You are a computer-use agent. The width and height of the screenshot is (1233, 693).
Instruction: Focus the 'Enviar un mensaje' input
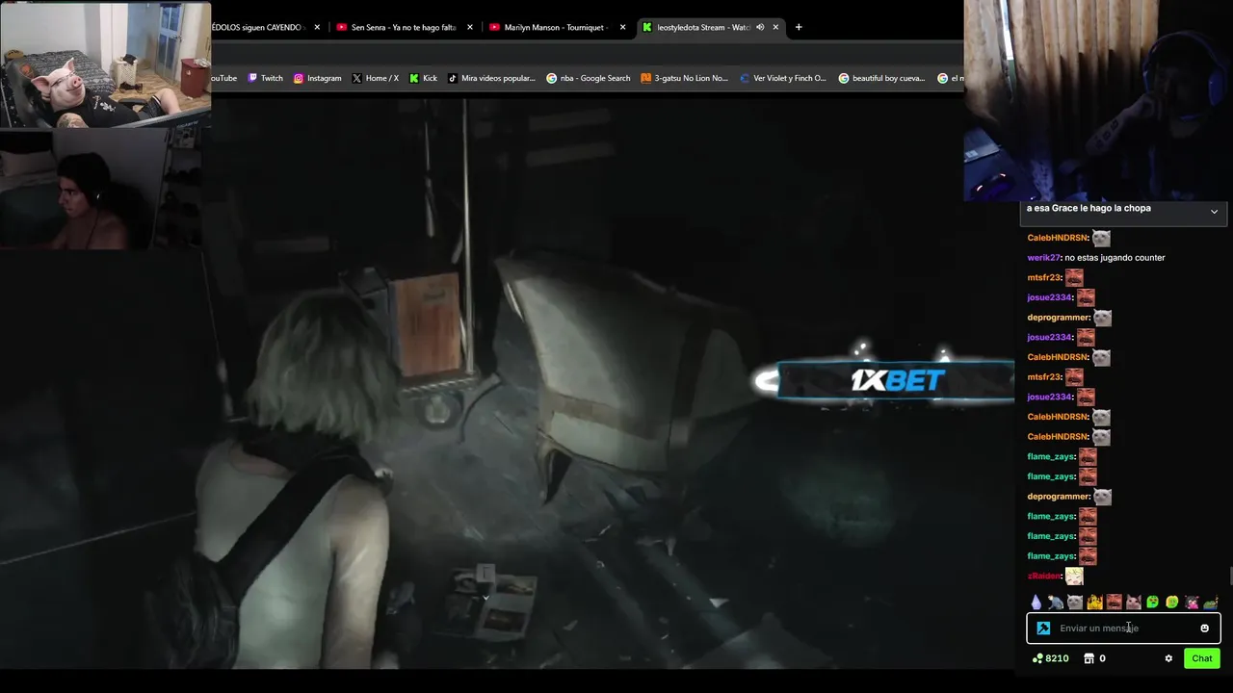pyautogui.click(x=1122, y=629)
